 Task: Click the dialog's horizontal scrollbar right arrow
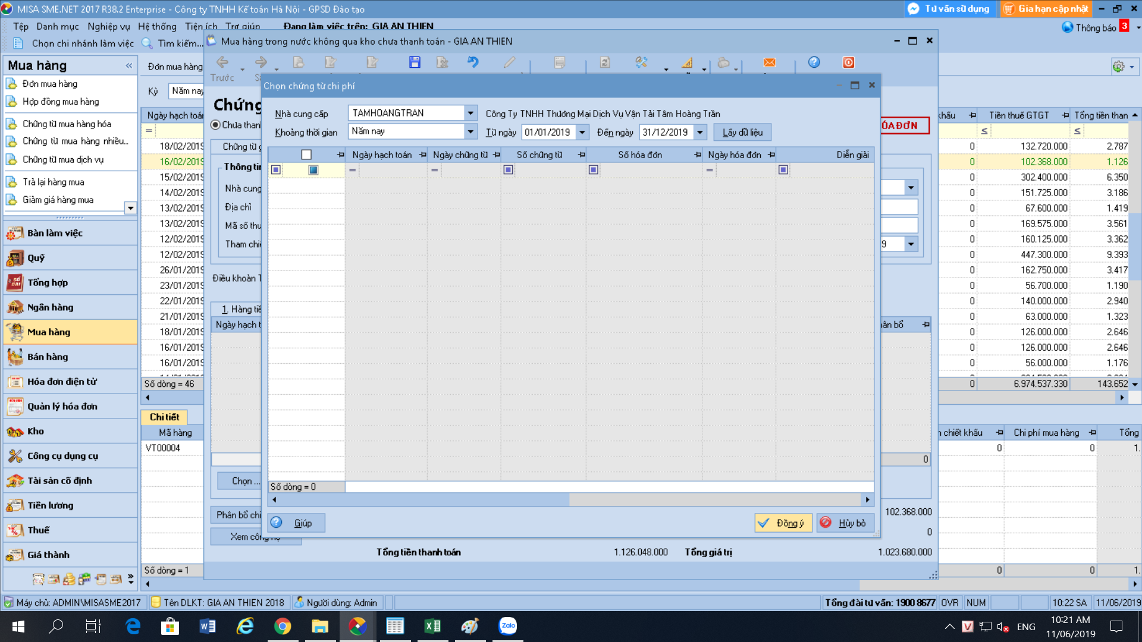tap(867, 500)
